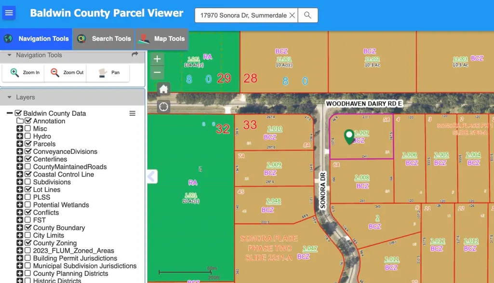Screen dimensions: 494x283
Task: Click parcel label 2.009 on map
Action: [274, 164]
